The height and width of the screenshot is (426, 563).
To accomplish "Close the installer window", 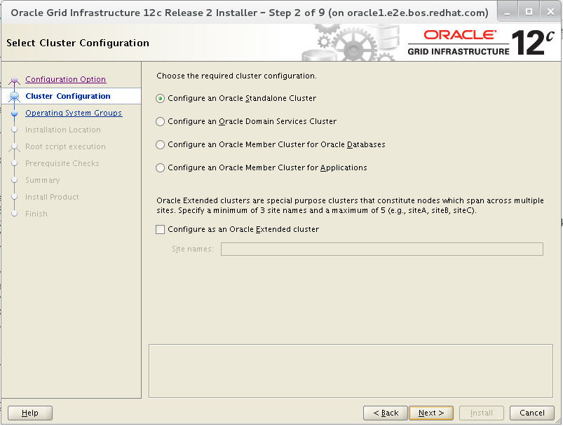I will [x=550, y=12].
